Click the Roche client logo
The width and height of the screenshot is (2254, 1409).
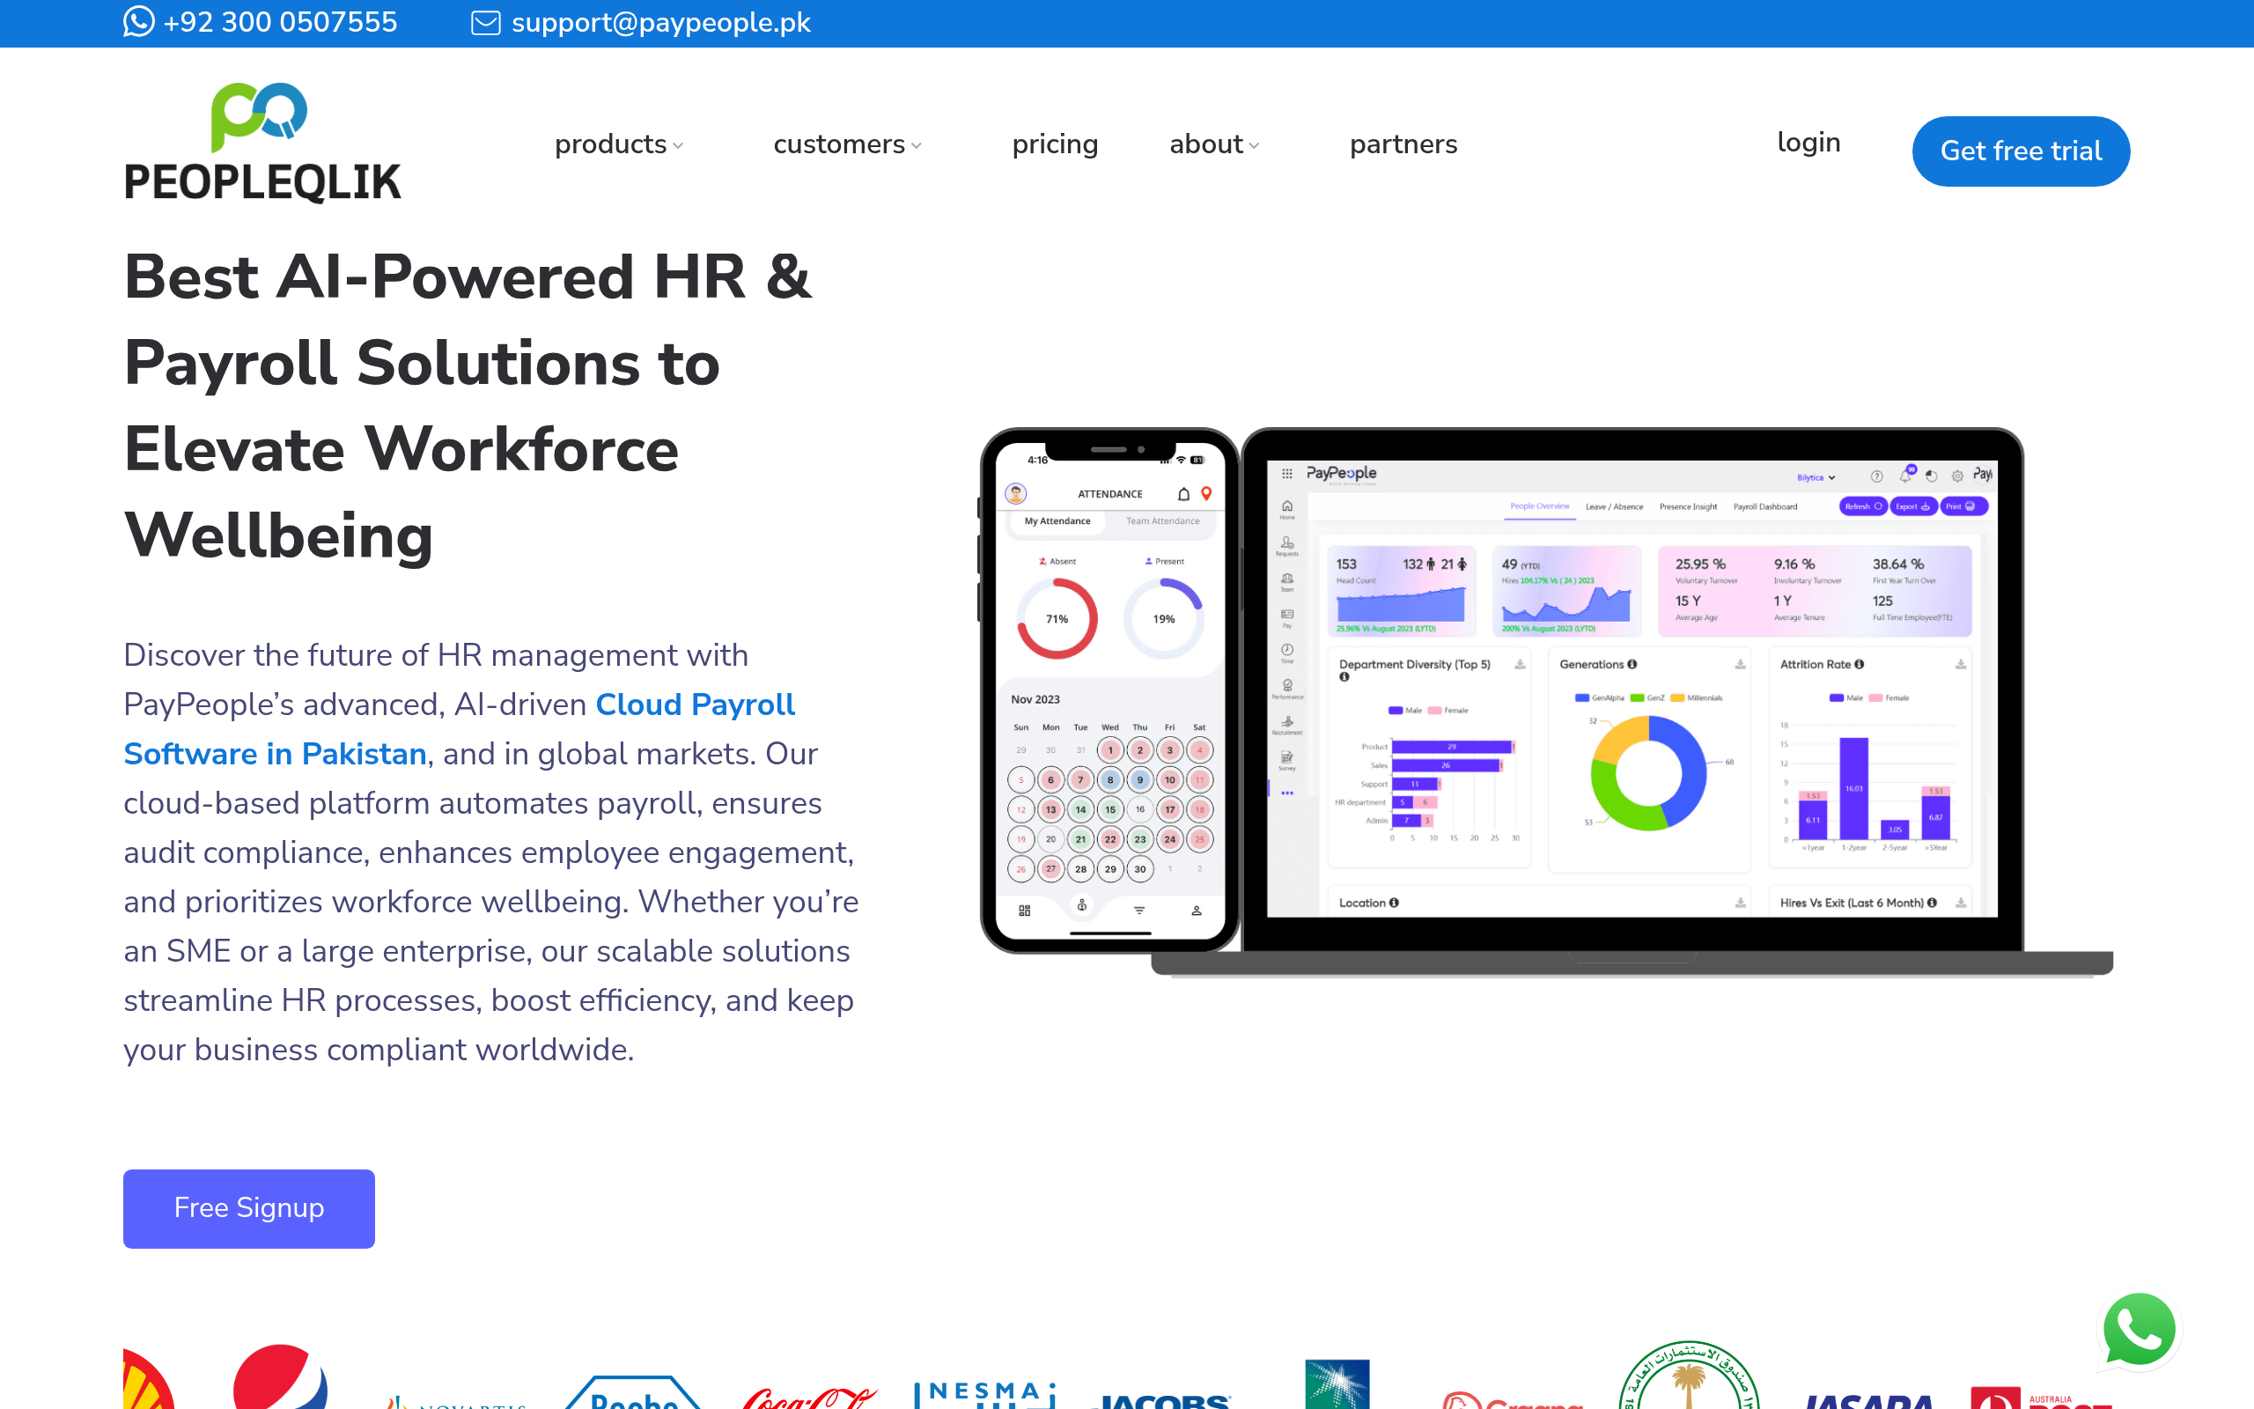pos(633,1392)
